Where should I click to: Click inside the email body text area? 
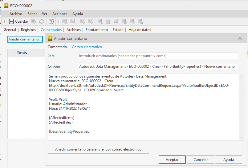coord(144,107)
